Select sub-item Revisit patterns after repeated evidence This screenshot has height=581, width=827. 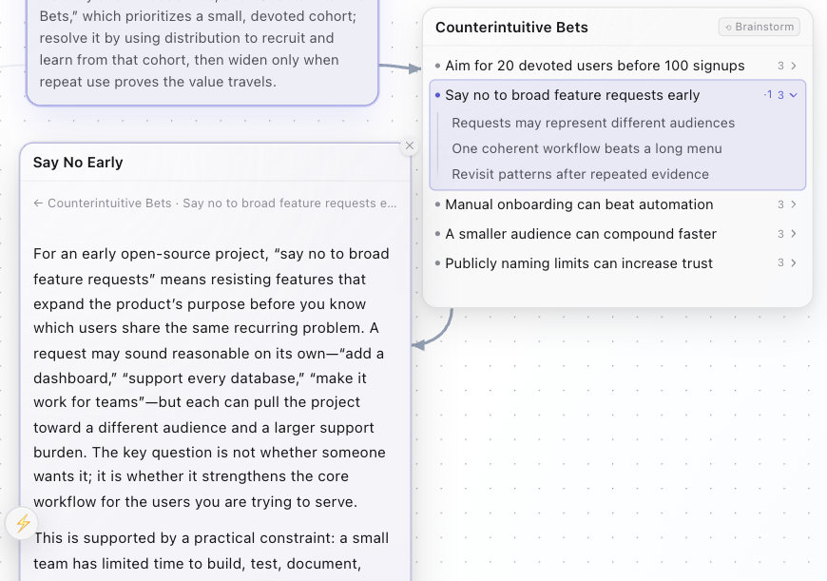(580, 174)
